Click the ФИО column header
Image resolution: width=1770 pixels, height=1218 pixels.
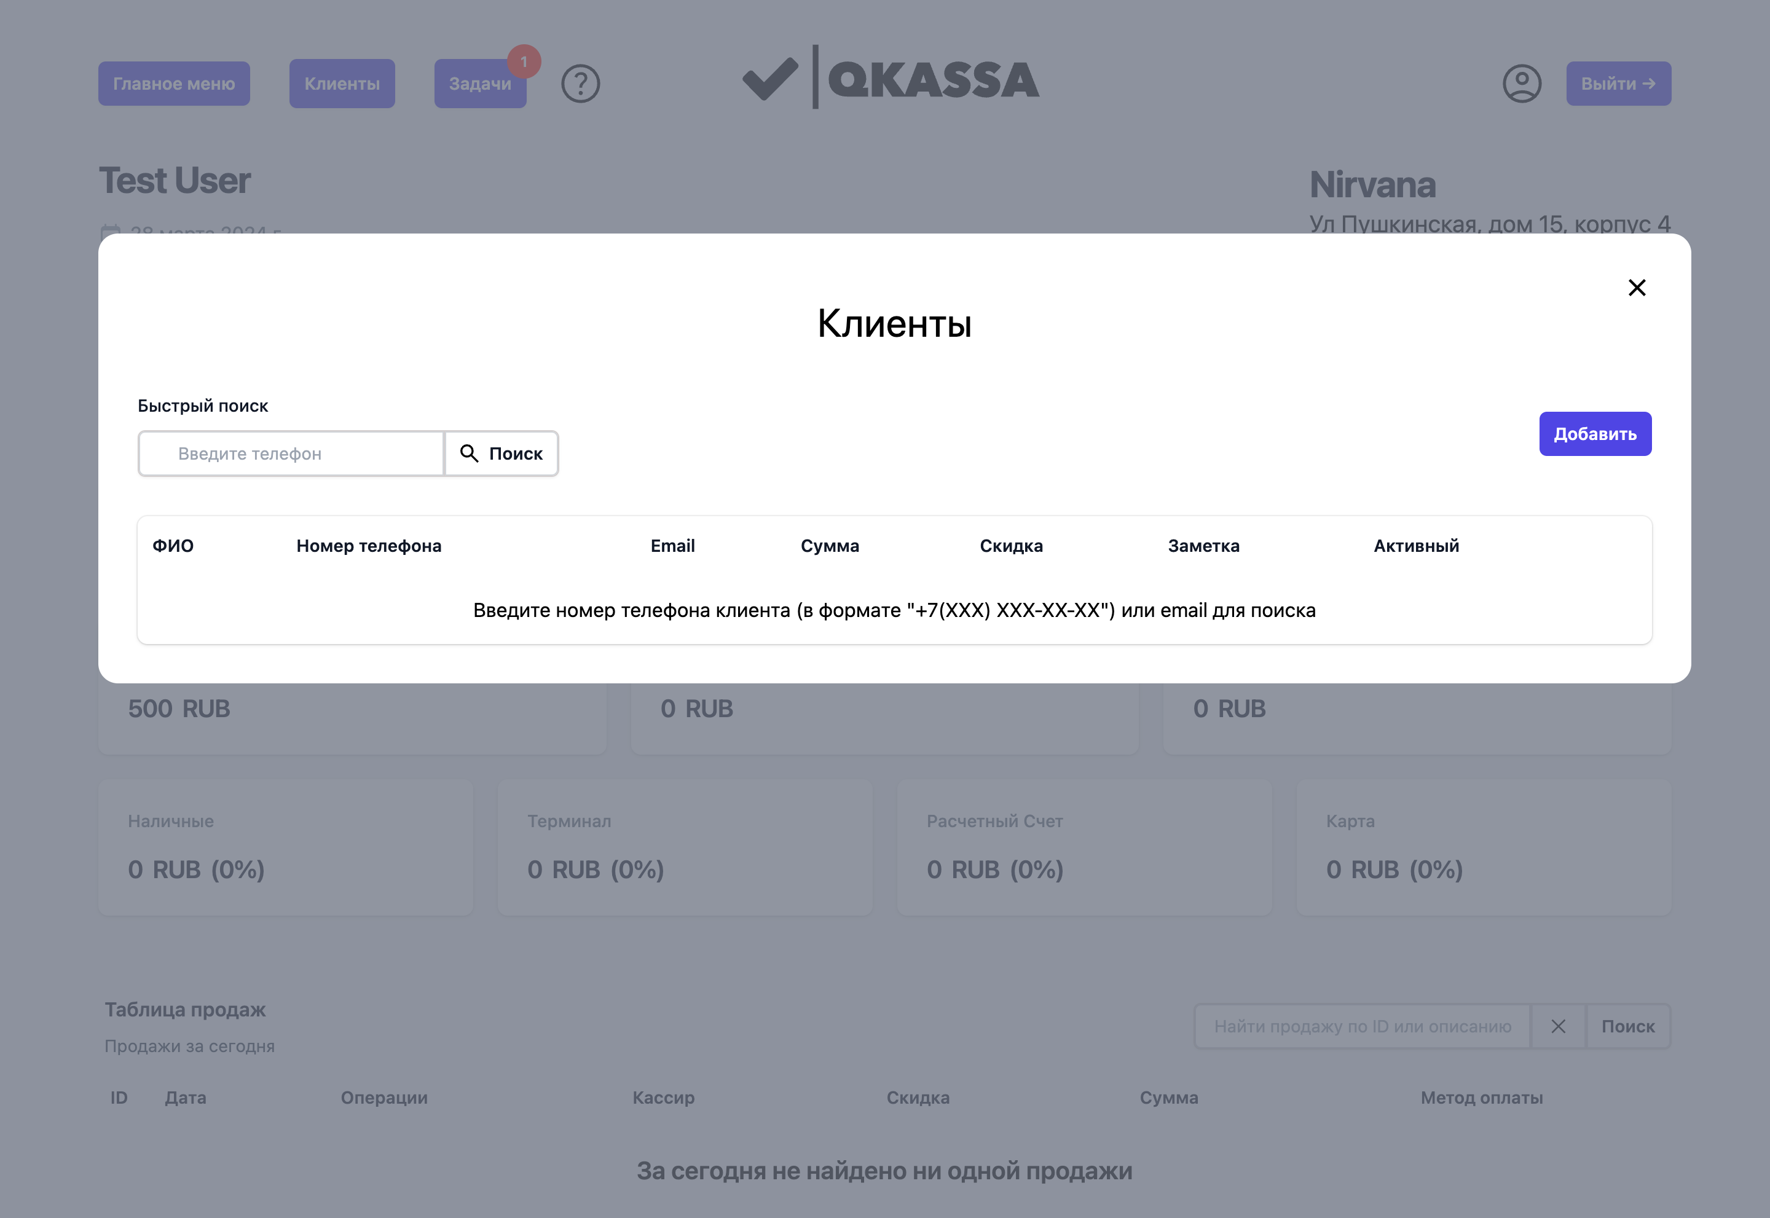coord(173,546)
